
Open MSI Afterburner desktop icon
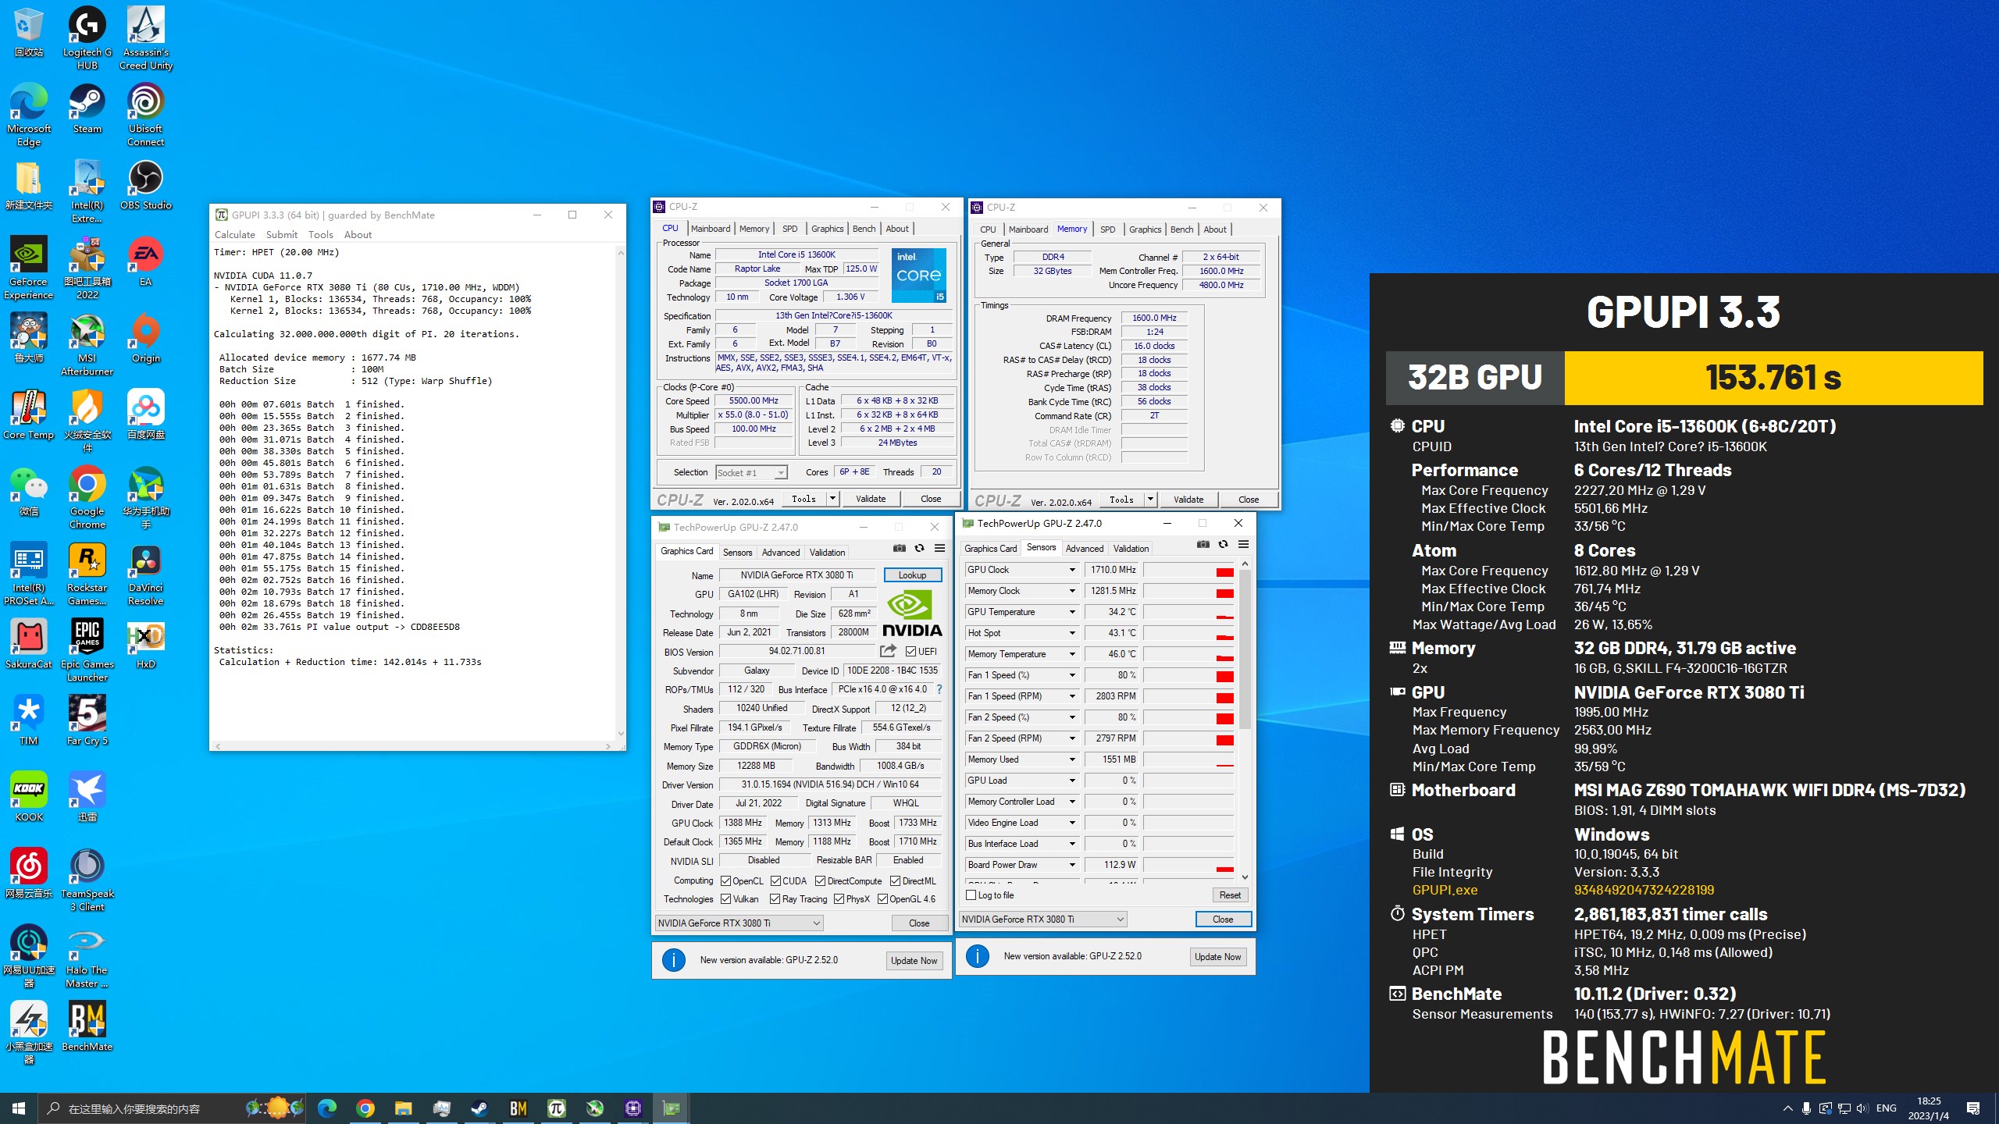87,344
